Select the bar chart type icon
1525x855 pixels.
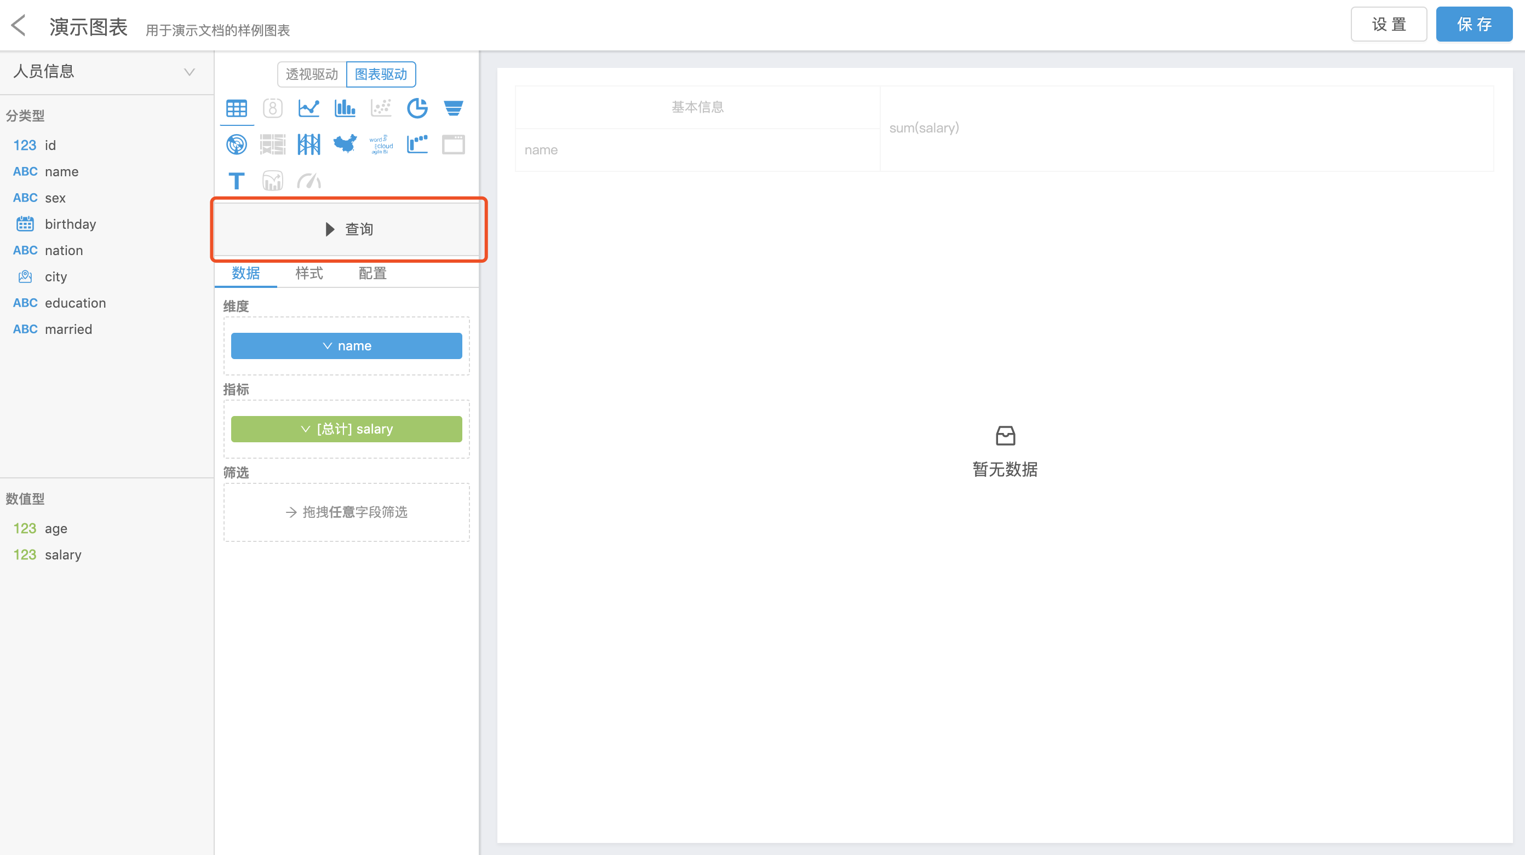click(x=345, y=108)
